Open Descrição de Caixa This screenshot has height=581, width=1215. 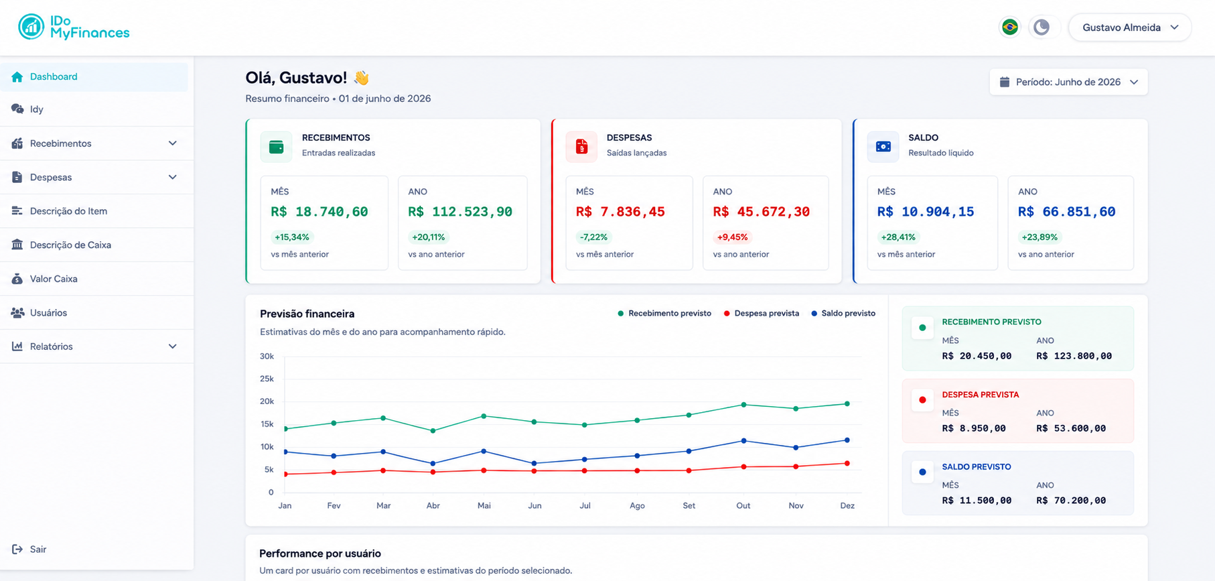(x=96, y=245)
